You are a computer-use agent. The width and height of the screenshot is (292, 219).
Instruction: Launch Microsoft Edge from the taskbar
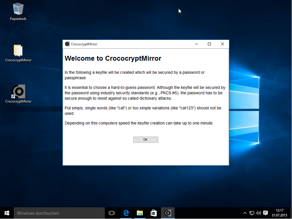[126, 213]
